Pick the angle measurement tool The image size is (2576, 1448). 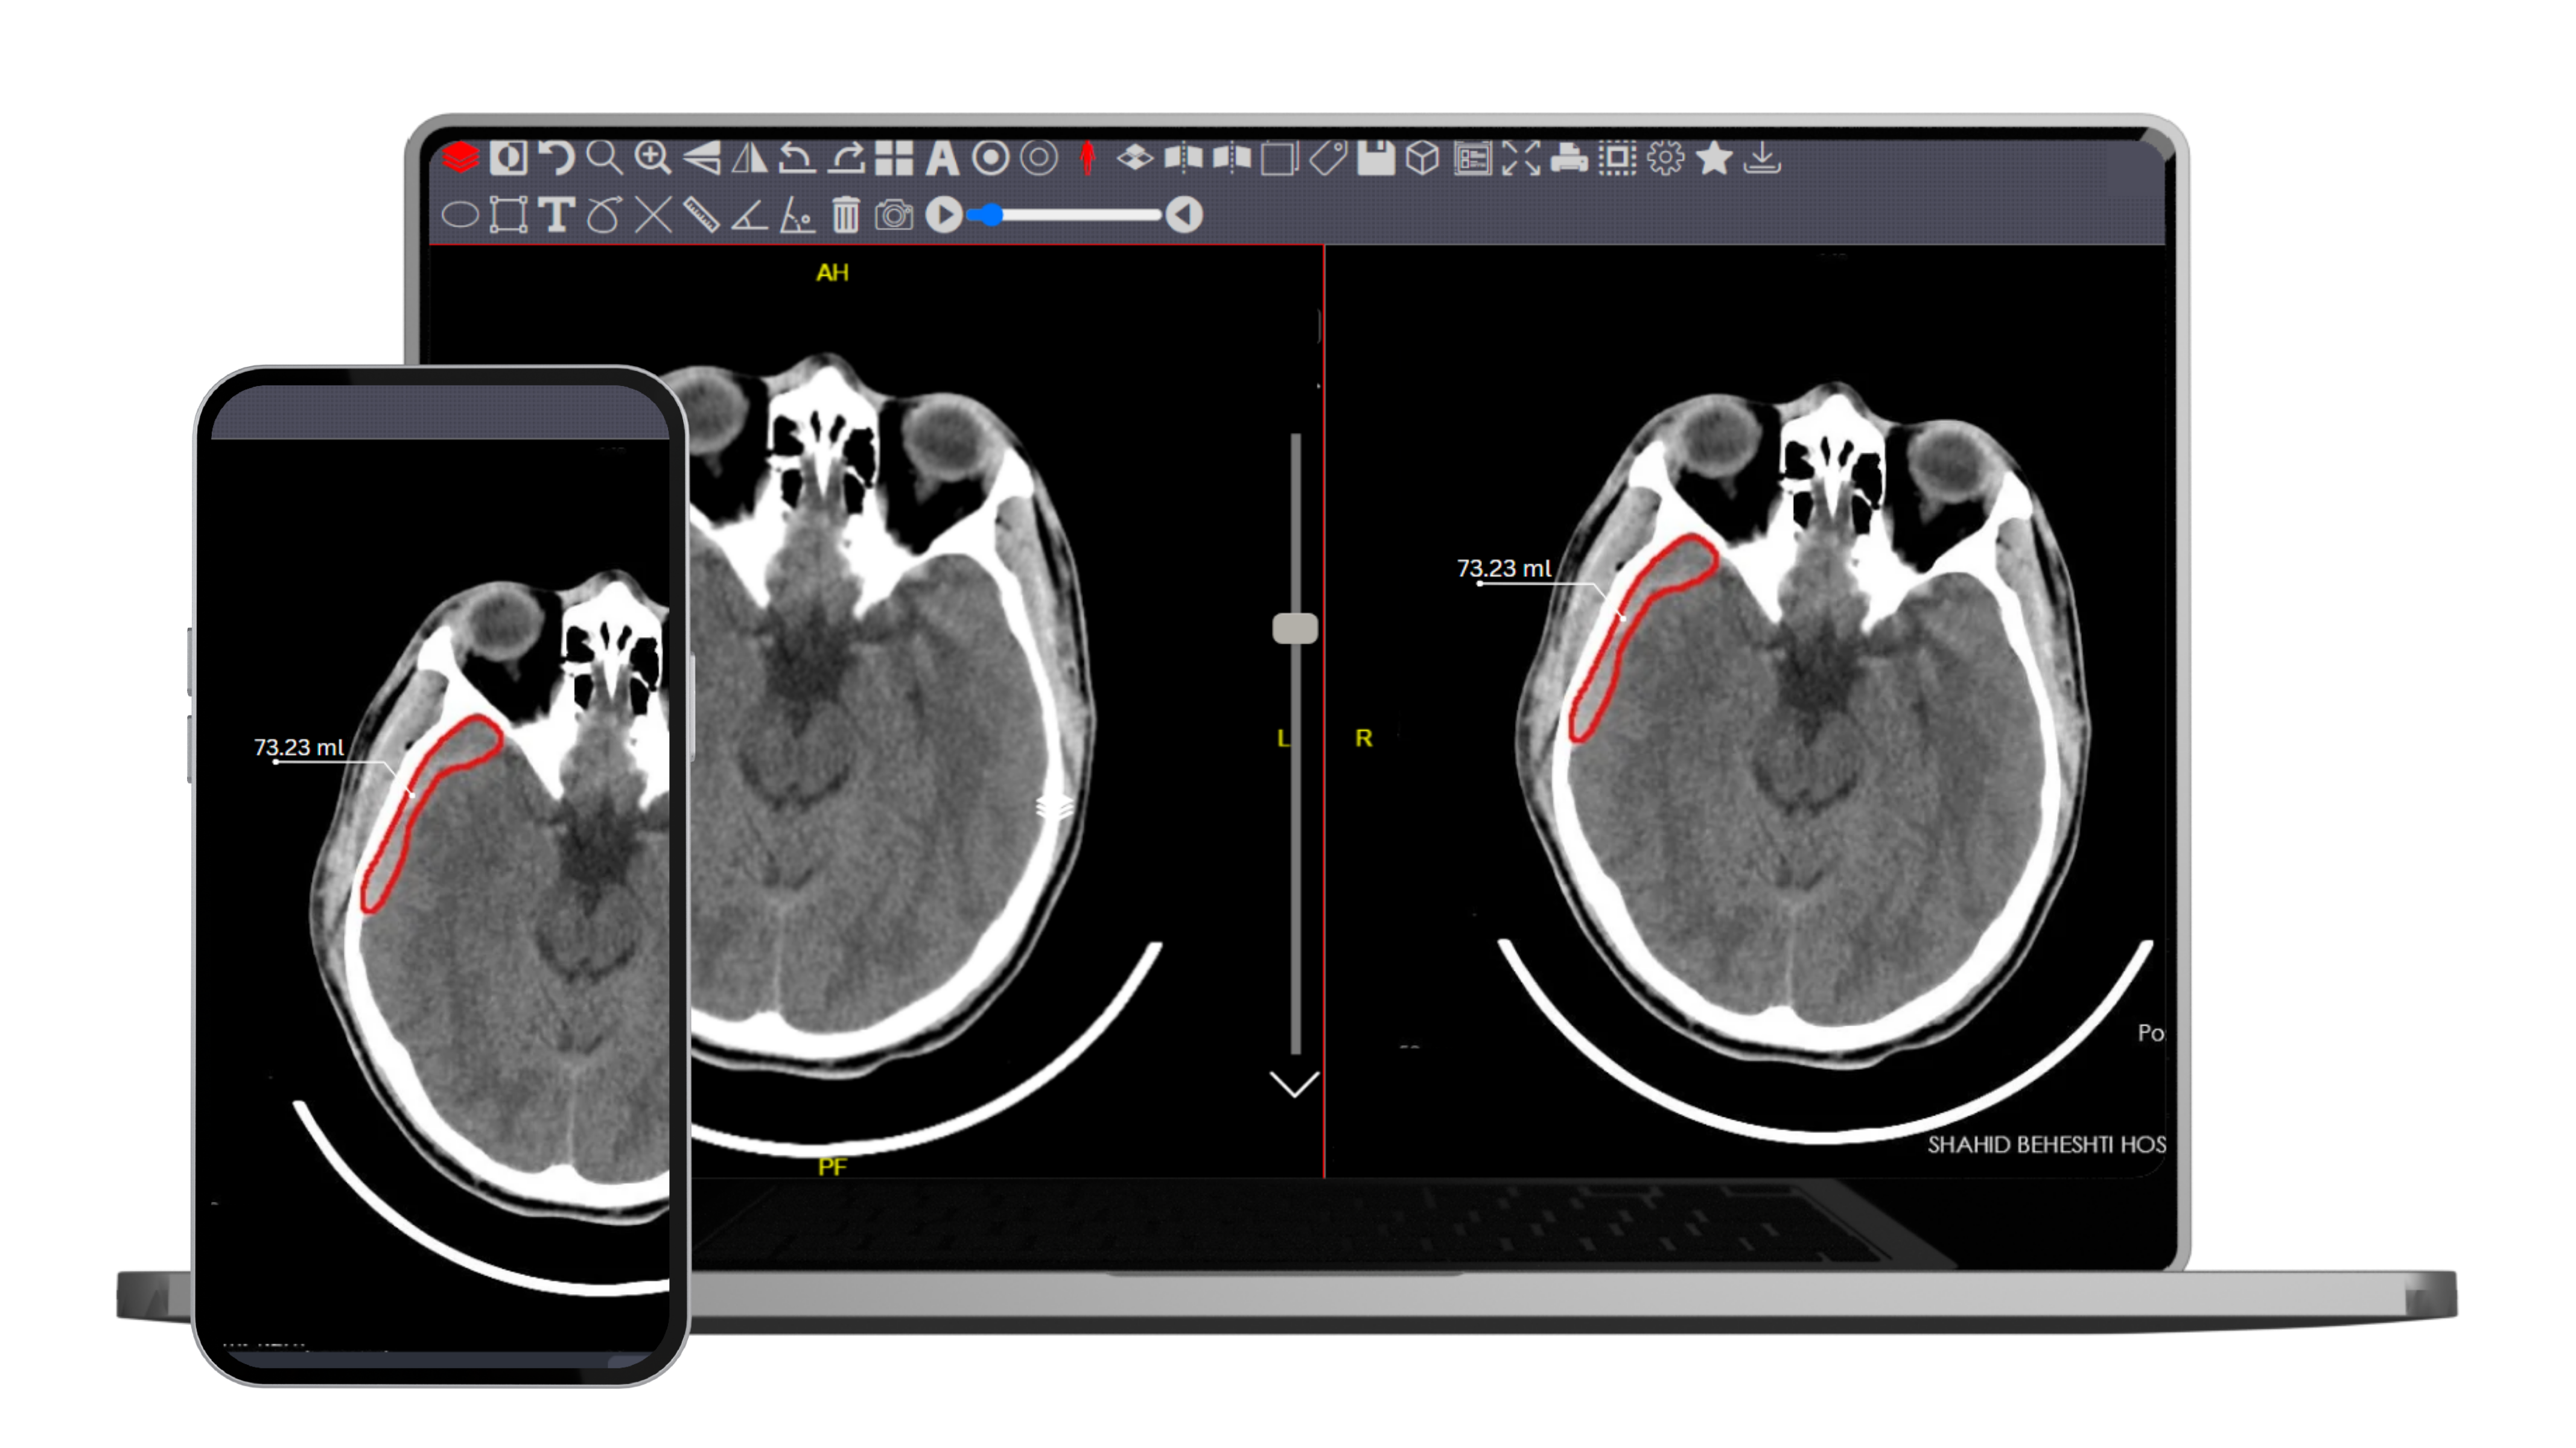pos(749,215)
